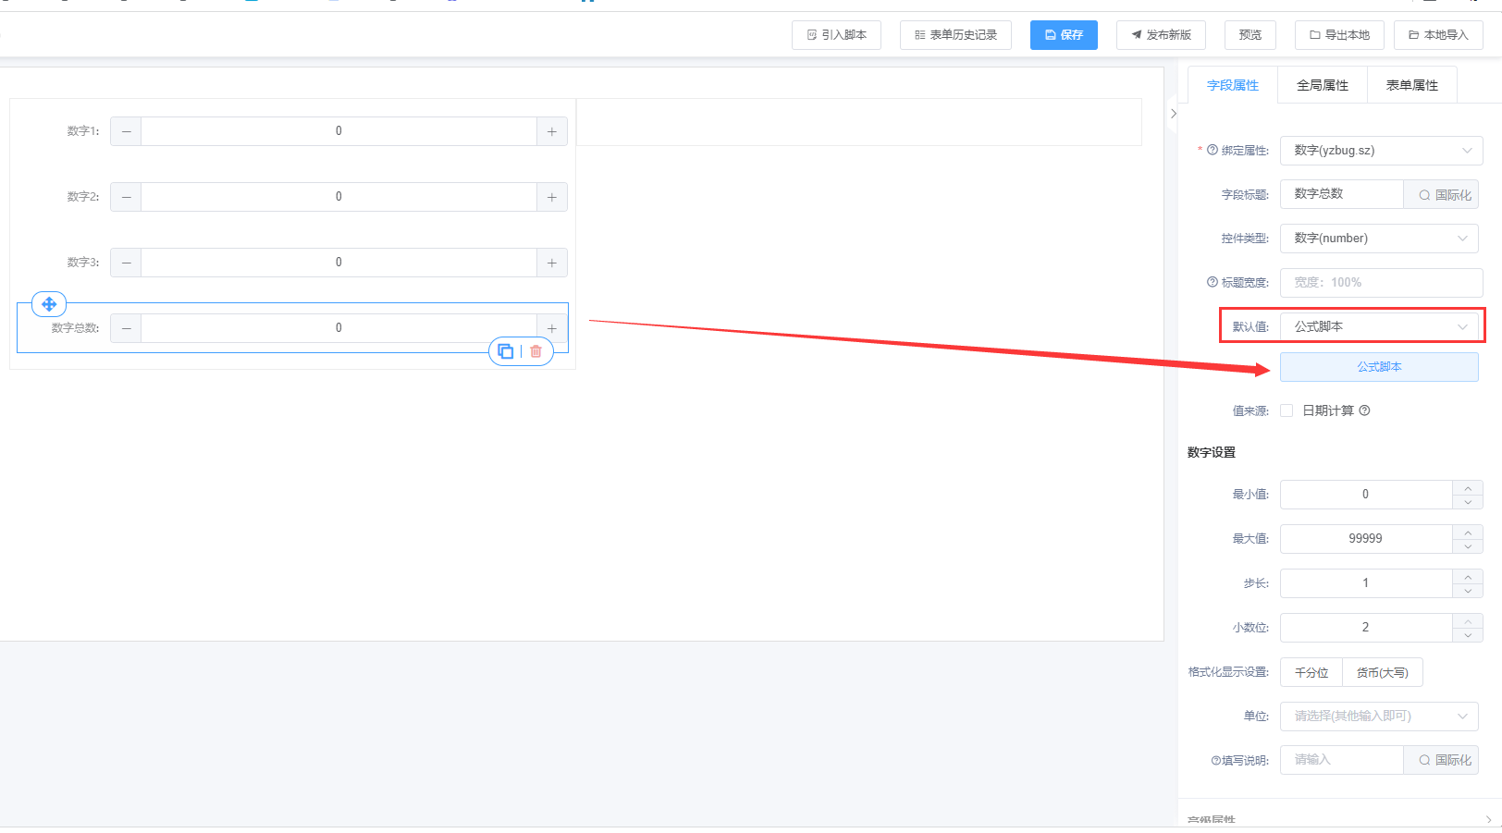The height and width of the screenshot is (833, 1502).
Task: Open the 公式脚本 editor button
Action: click(1379, 367)
